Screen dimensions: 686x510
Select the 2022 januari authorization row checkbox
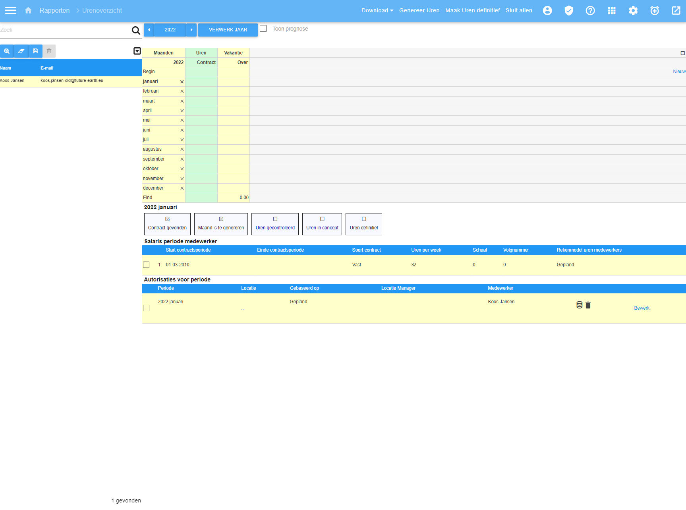pyautogui.click(x=146, y=308)
